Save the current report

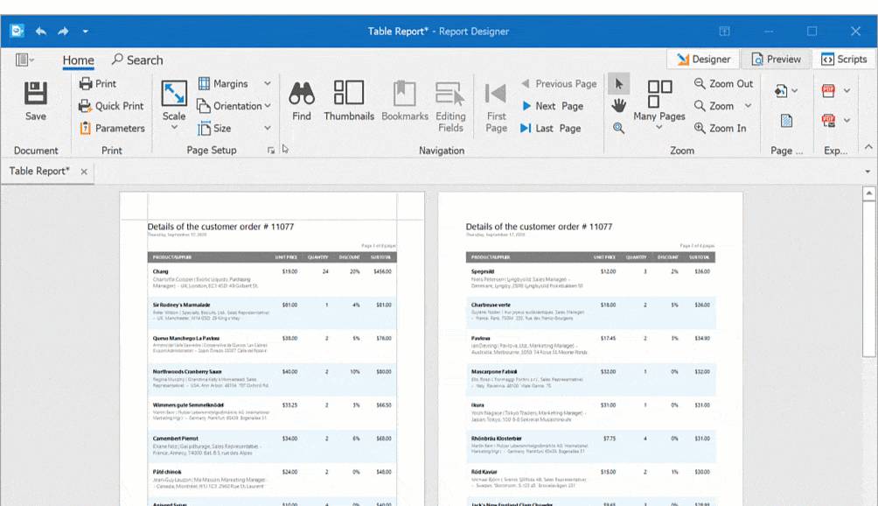tap(34, 99)
